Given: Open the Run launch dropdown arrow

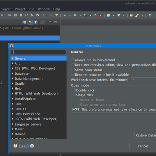Looking at the screenshot, I should point(80,15).
